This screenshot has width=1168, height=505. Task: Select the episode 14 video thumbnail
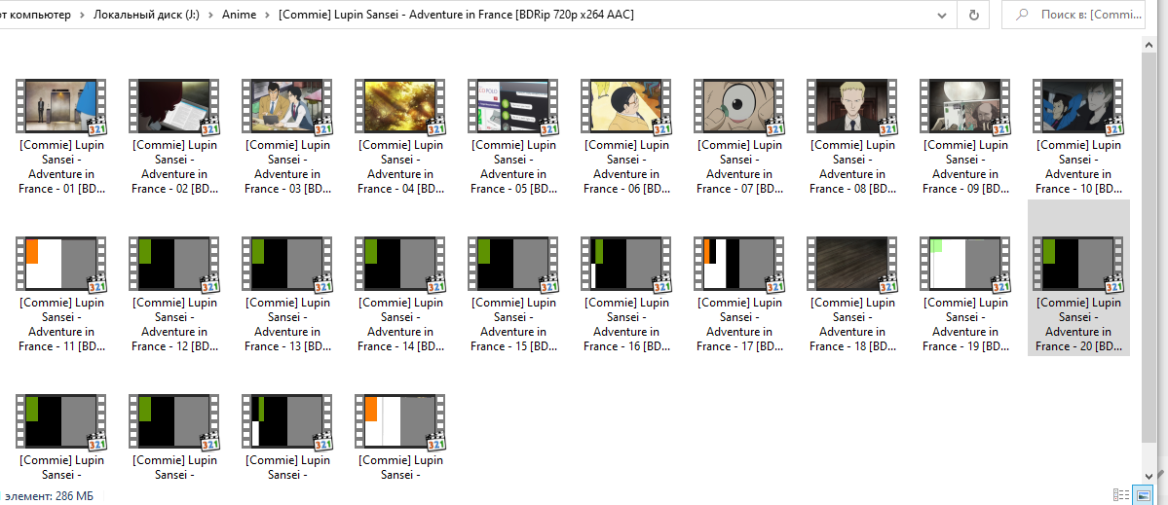coord(400,264)
